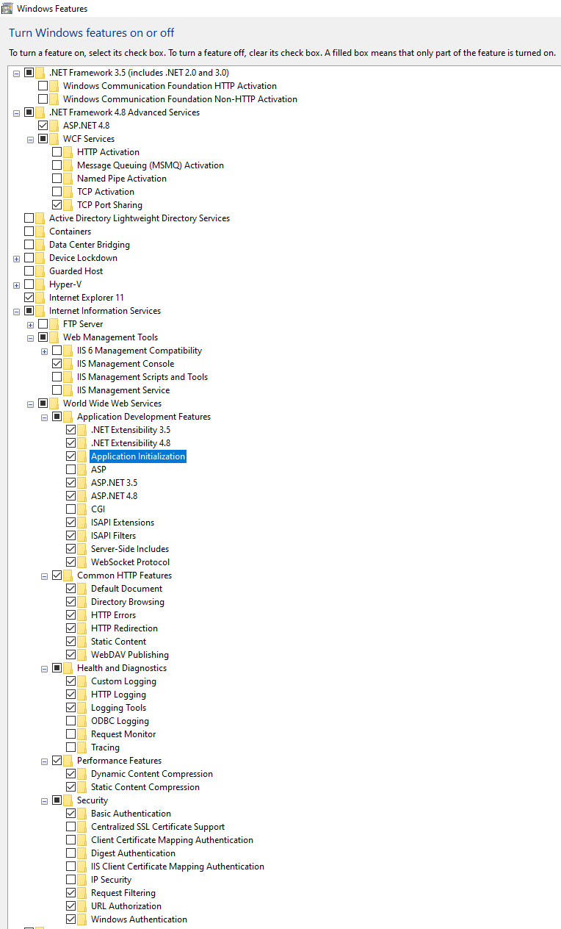Viewport: 561px width, 929px height.
Task: Click folder icon beside IIS Management Service
Action: pyautogui.click(x=68, y=390)
